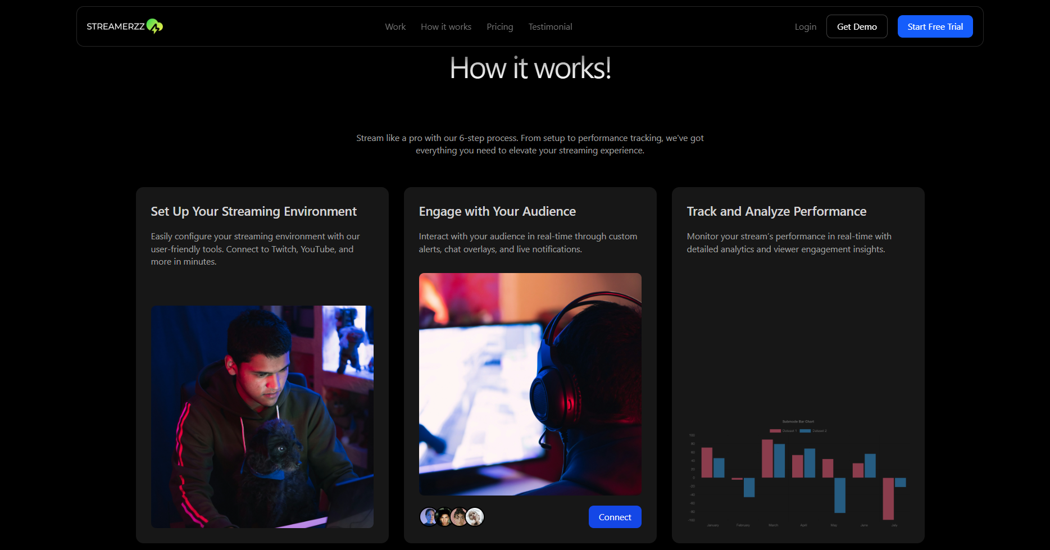
Task: Click the March blue Dataset 2 bar
Action: pos(779,461)
